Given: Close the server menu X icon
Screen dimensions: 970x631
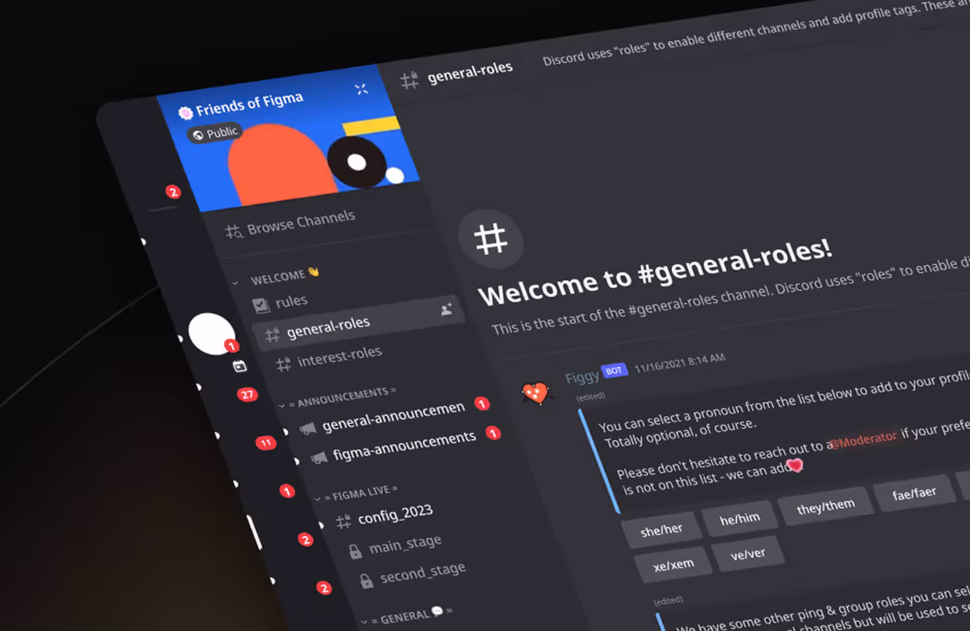Looking at the screenshot, I should click(x=361, y=89).
